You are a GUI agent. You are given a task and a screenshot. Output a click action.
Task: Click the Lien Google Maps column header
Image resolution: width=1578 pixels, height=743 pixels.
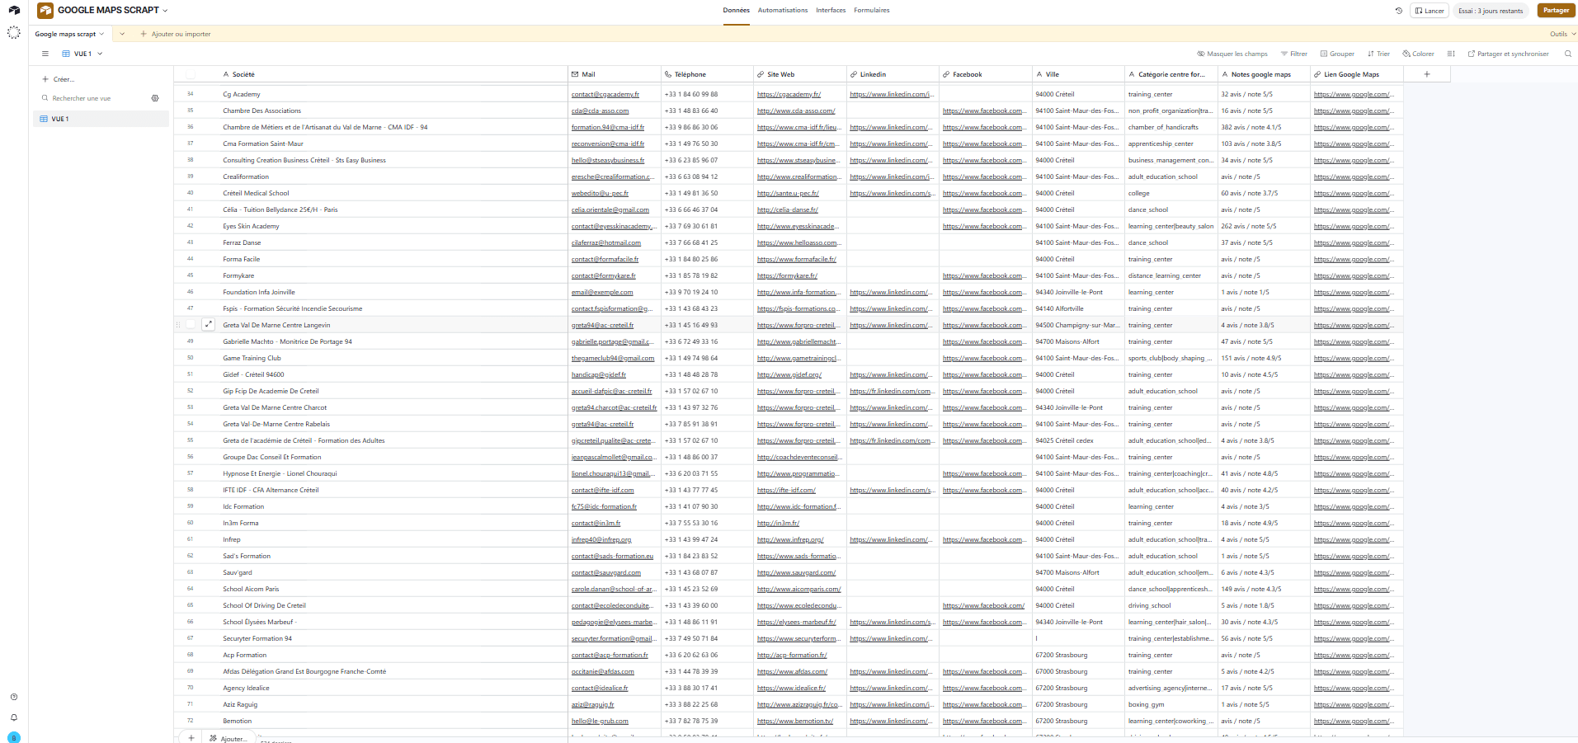pos(1357,74)
